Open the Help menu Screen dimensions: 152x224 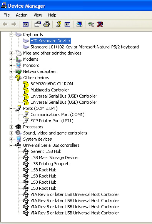(x=52, y=15)
